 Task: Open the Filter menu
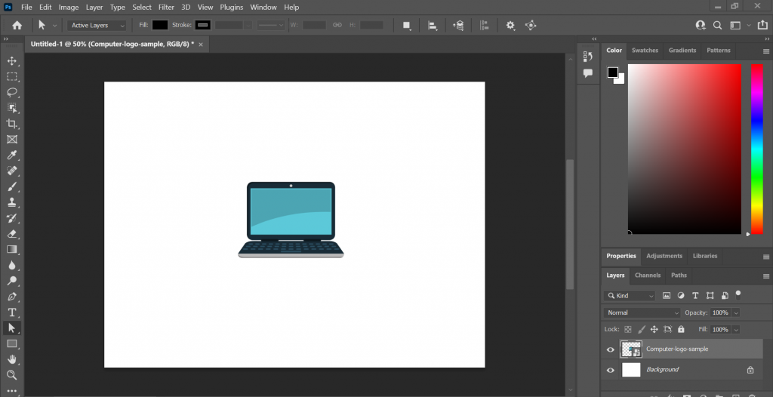point(166,7)
